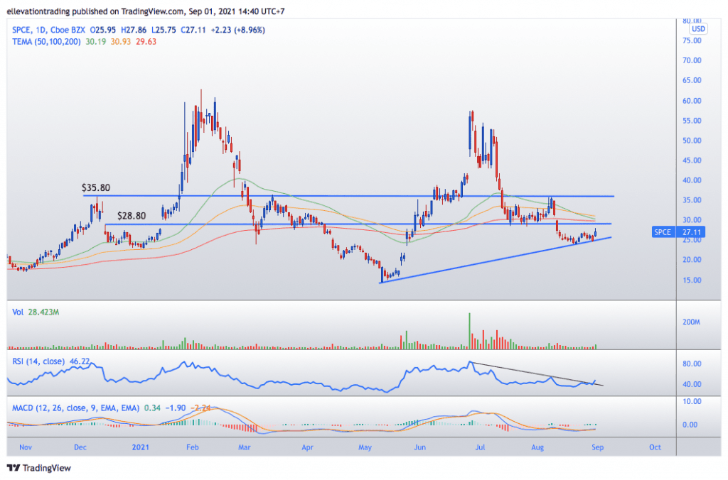This screenshot has width=728, height=480.
Task: Click the 200M volume axis label
Action: [692, 322]
